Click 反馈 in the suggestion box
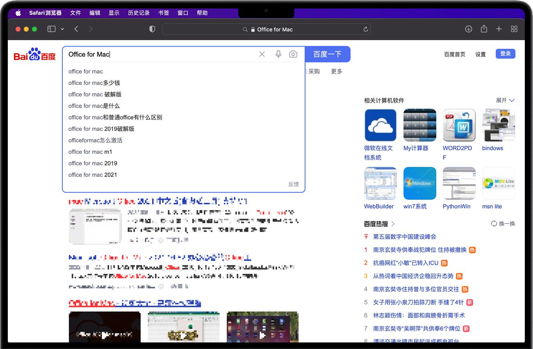This screenshot has height=349, width=533. pyautogui.click(x=294, y=185)
